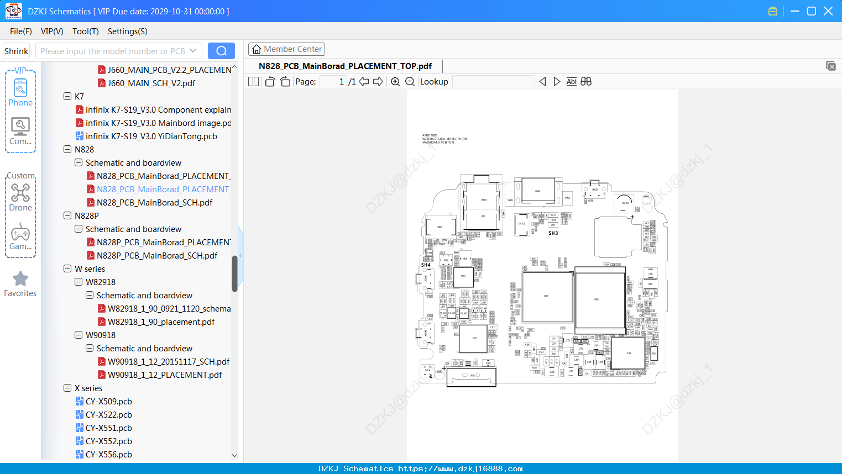The height and width of the screenshot is (474, 842).
Task: Open J660_MAIN_PCB_V2.2_PLACEMENT file
Action: [x=164, y=70]
